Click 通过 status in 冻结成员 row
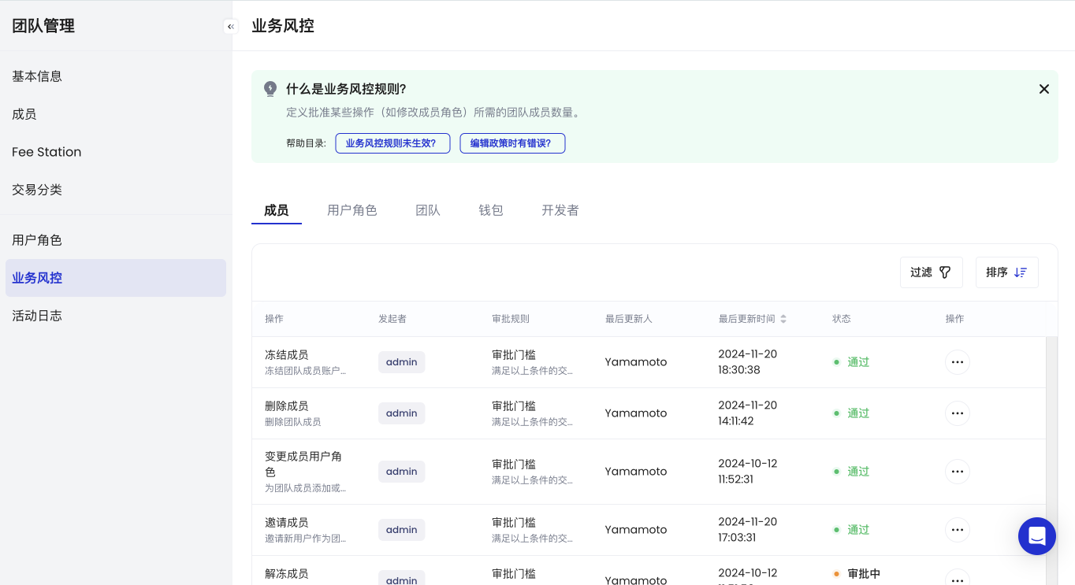Screen dimensions: 1075x585 (x=858, y=362)
